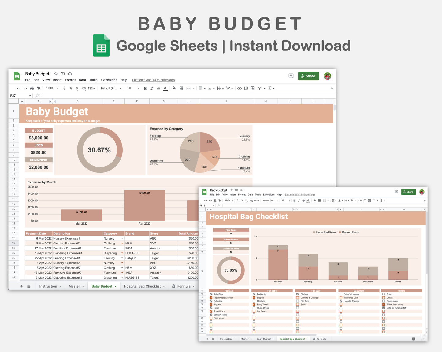This screenshot has height=352, width=442.
Task: Click the Share button
Action: pyautogui.click(x=308, y=76)
